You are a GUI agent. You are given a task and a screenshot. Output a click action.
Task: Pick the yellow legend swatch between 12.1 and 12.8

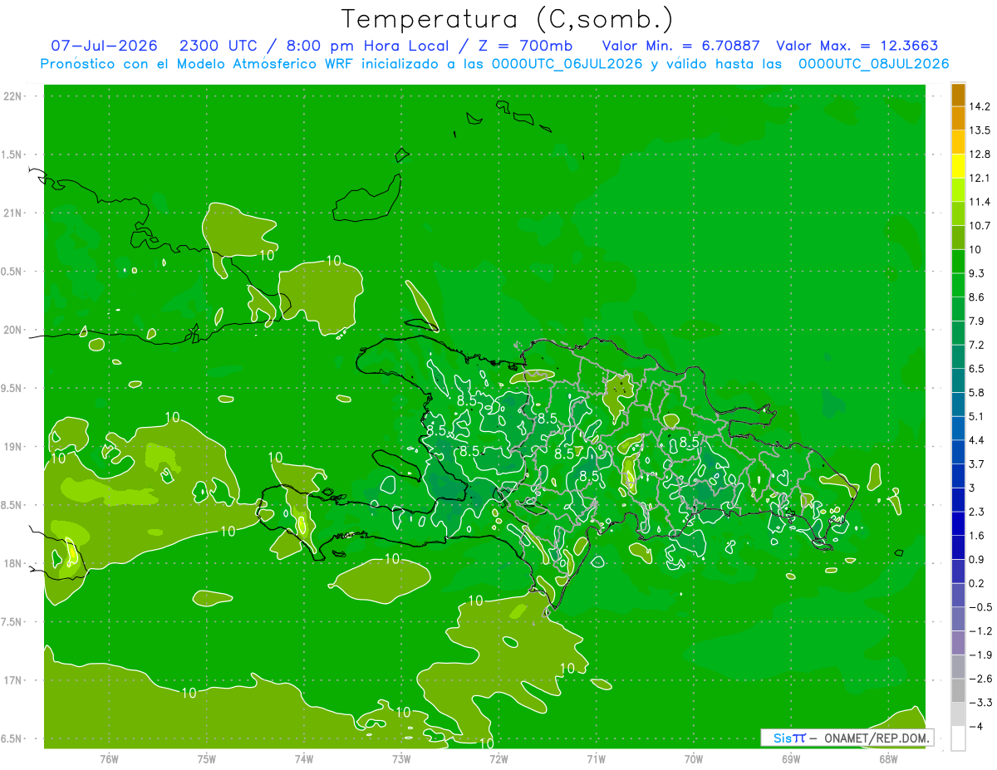pos(958,166)
